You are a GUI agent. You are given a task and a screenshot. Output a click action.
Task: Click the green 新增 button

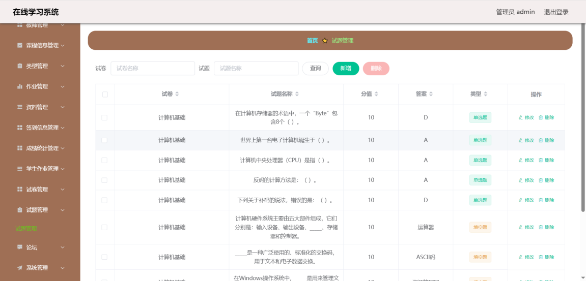tap(346, 69)
